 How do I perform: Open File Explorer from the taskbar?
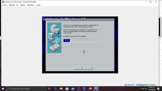(x=61, y=89)
